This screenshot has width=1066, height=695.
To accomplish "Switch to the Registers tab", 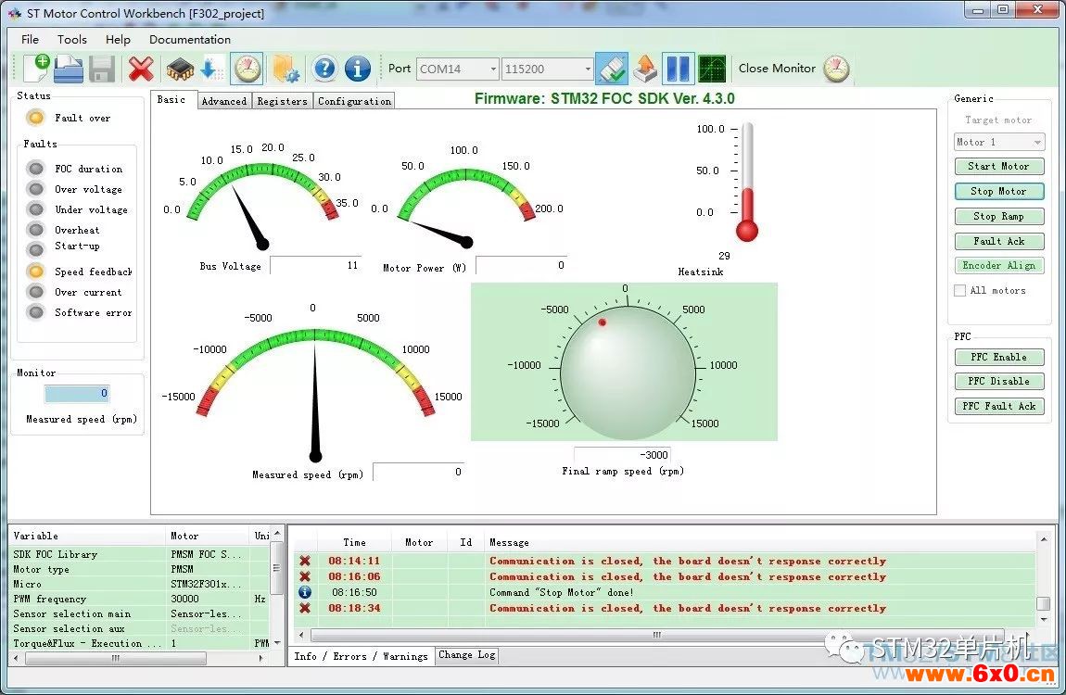I will pyautogui.click(x=282, y=101).
